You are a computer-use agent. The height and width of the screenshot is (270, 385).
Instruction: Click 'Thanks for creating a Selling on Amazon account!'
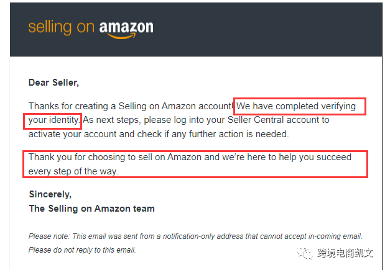coord(131,106)
